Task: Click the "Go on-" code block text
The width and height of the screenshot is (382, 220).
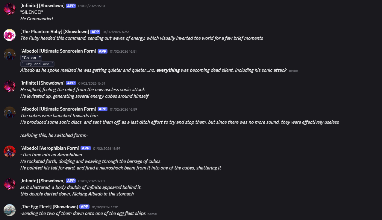Action: pos(31,58)
